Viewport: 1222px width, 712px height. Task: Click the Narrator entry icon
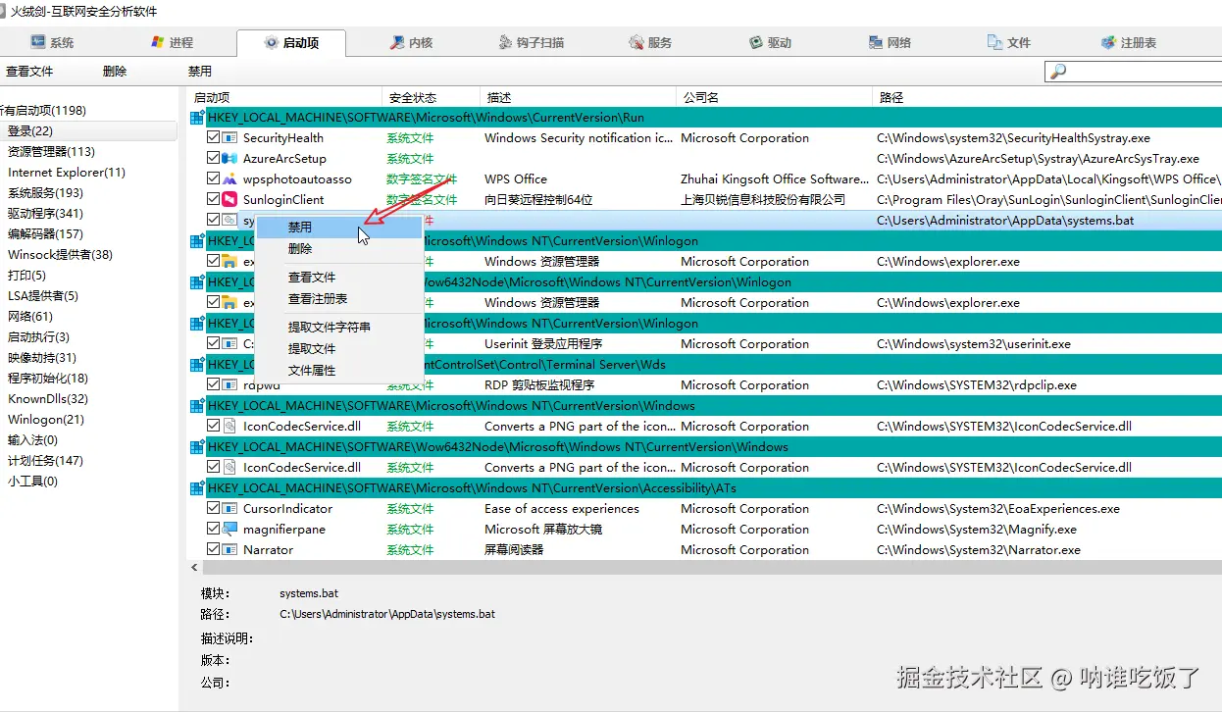(x=229, y=550)
